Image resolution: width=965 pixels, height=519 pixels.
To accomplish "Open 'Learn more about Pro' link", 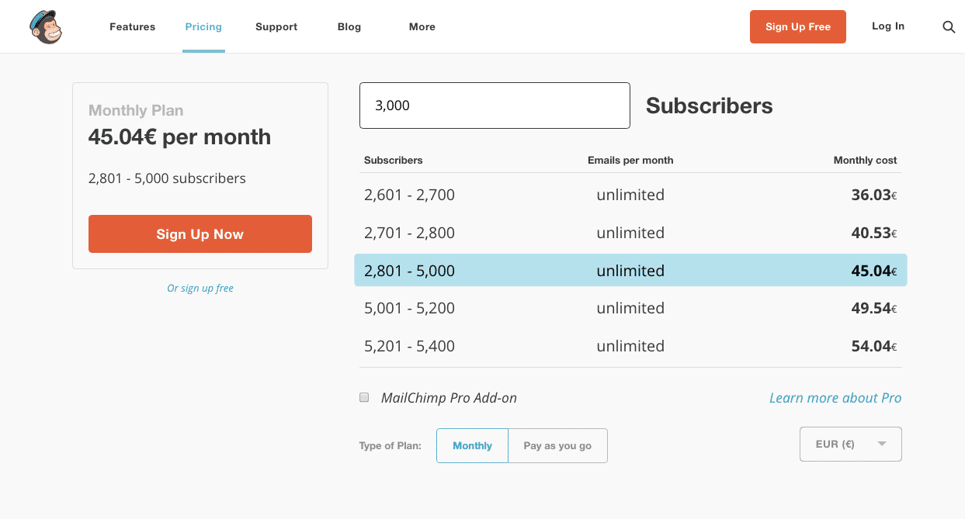I will (835, 398).
